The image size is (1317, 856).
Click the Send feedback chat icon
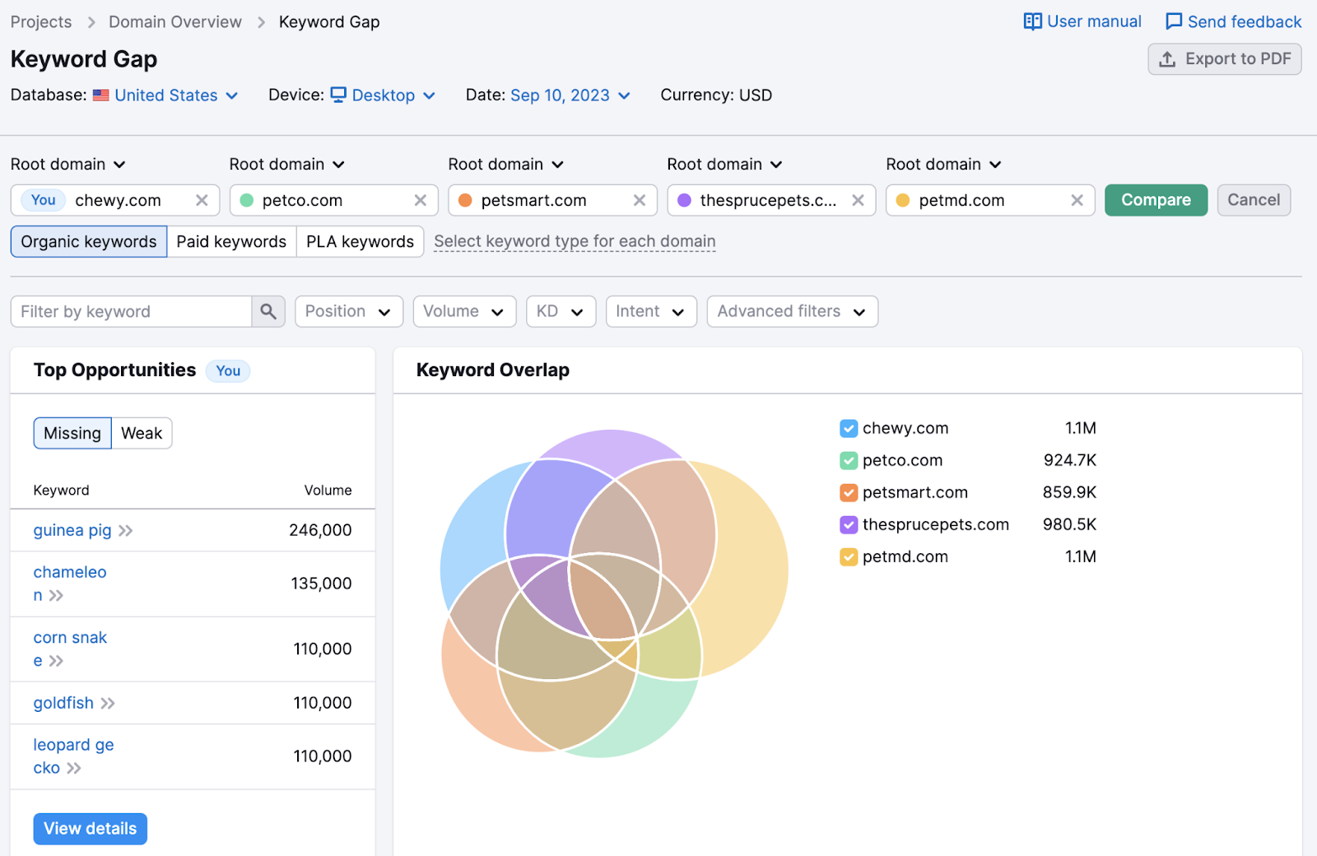[x=1174, y=21]
